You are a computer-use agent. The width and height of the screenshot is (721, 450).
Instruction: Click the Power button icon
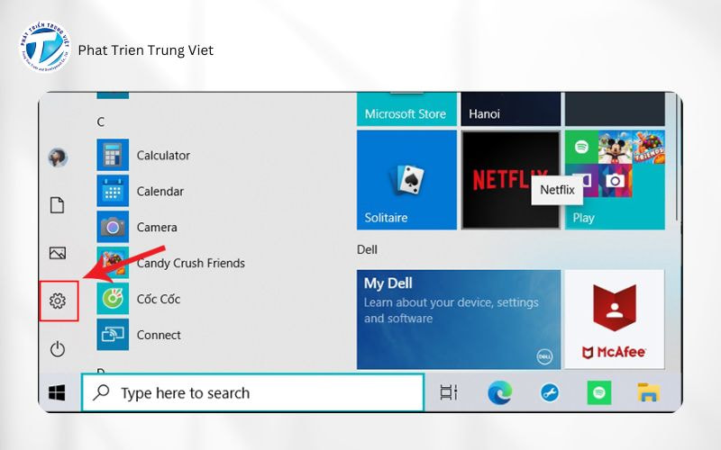click(x=58, y=348)
